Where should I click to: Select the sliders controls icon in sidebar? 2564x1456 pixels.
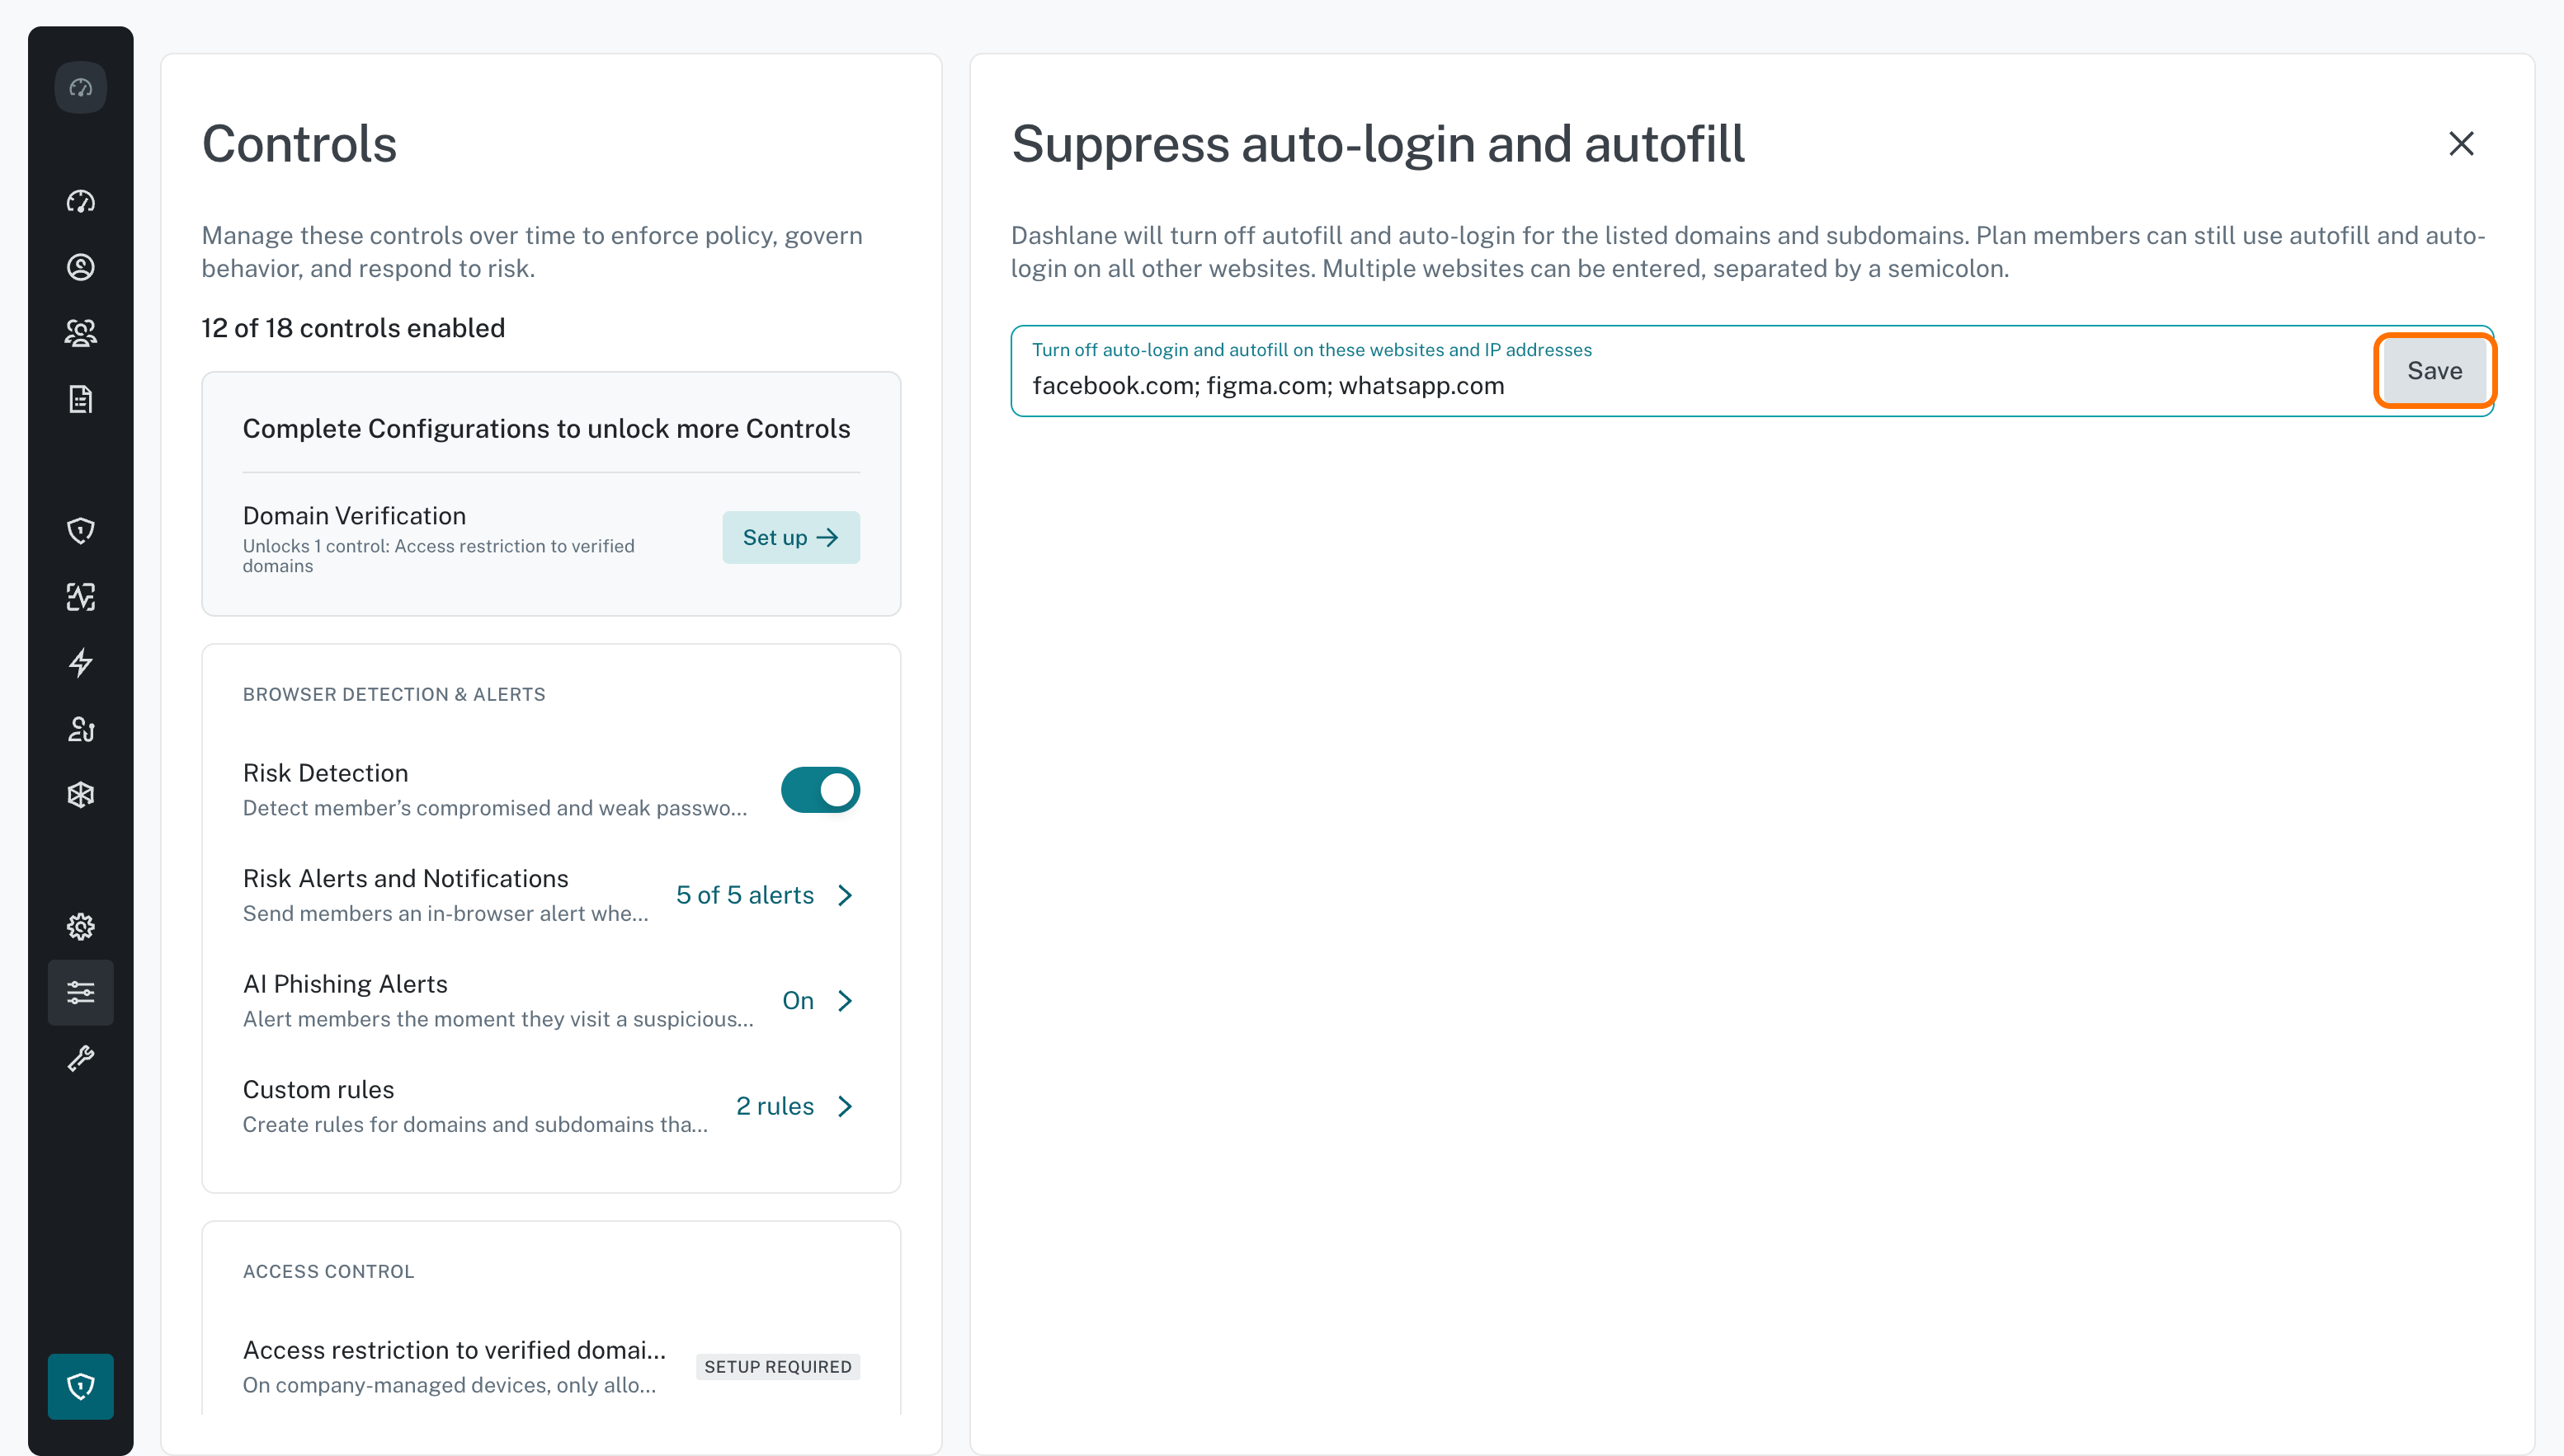[x=81, y=993]
